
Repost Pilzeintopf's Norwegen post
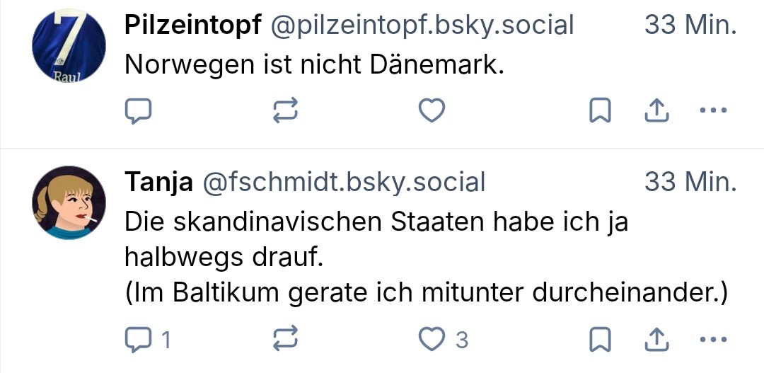pos(286,110)
